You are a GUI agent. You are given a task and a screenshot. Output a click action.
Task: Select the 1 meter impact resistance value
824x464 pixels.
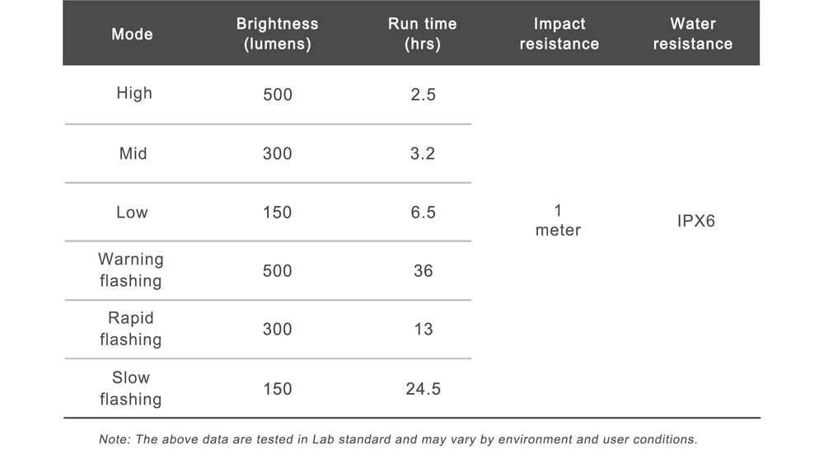(558, 221)
